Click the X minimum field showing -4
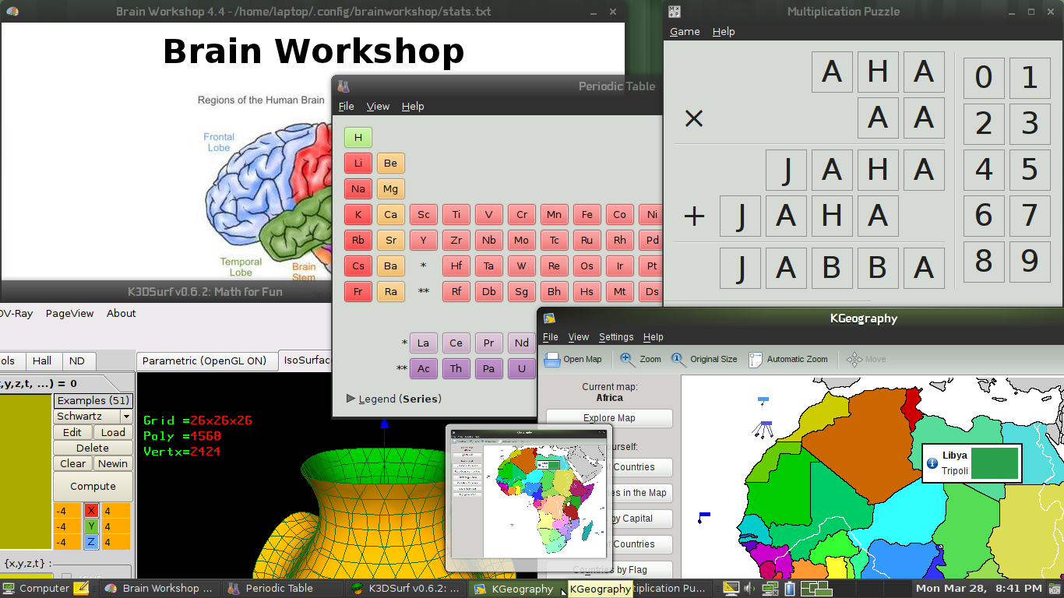Viewport: 1064px width, 598px height. [x=66, y=511]
